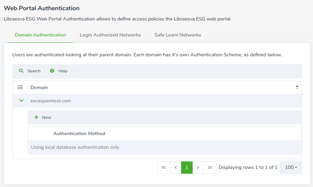
Task: Go to previous page arrow
Action: tap(176, 168)
